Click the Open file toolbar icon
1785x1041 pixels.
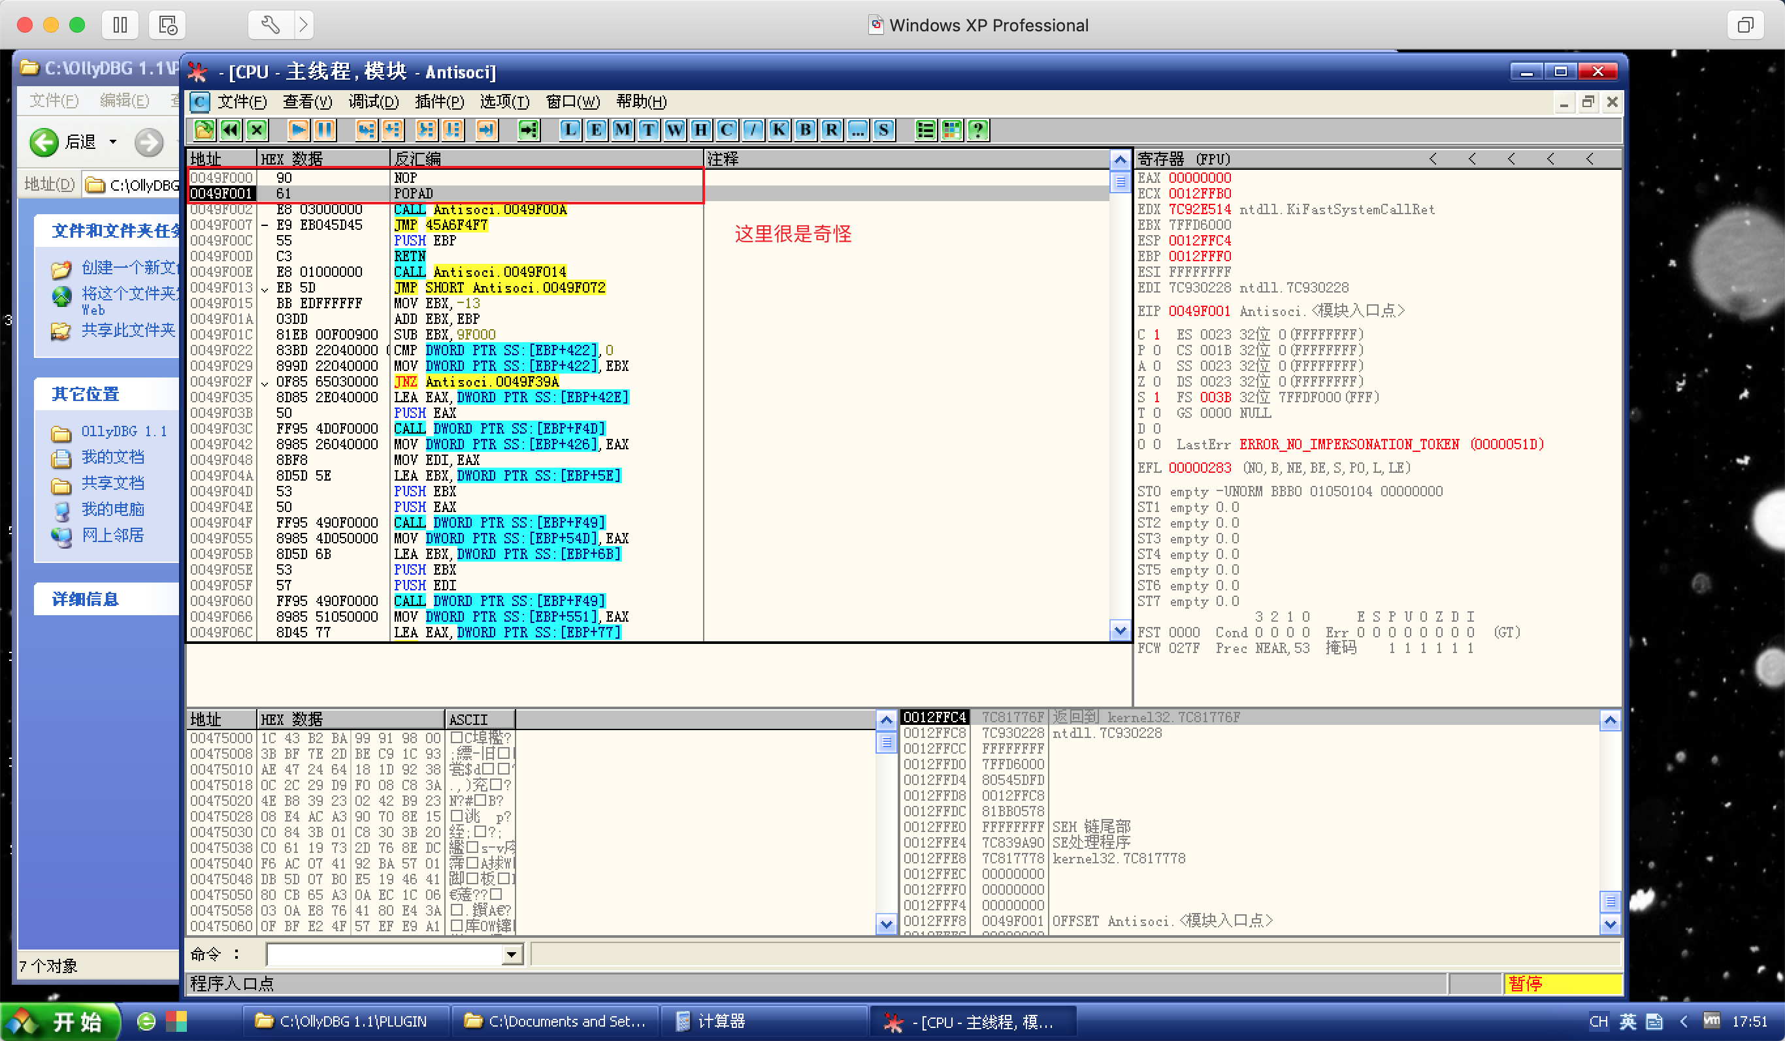[x=204, y=129]
